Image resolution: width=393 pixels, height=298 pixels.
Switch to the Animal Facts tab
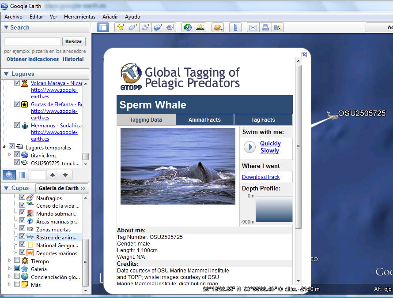pyautogui.click(x=204, y=120)
